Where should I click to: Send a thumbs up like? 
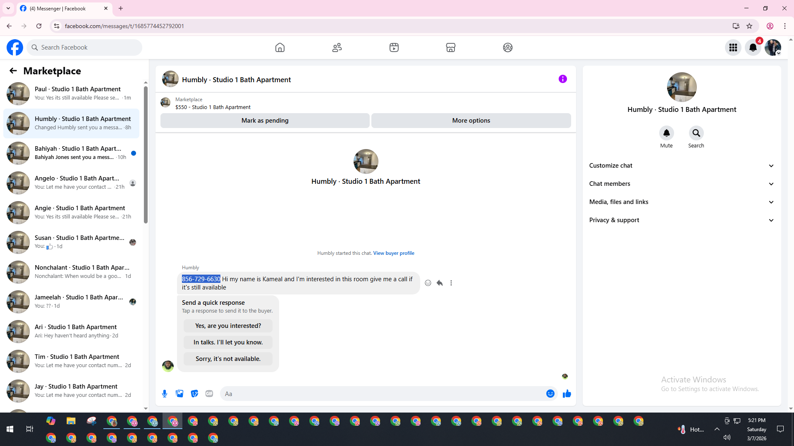pyautogui.click(x=567, y=394)
